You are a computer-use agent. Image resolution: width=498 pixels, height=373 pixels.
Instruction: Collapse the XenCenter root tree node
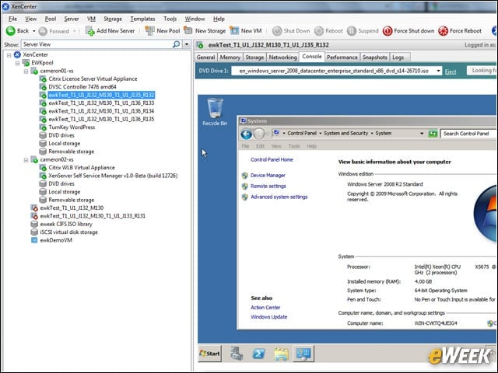coord(9,55)
